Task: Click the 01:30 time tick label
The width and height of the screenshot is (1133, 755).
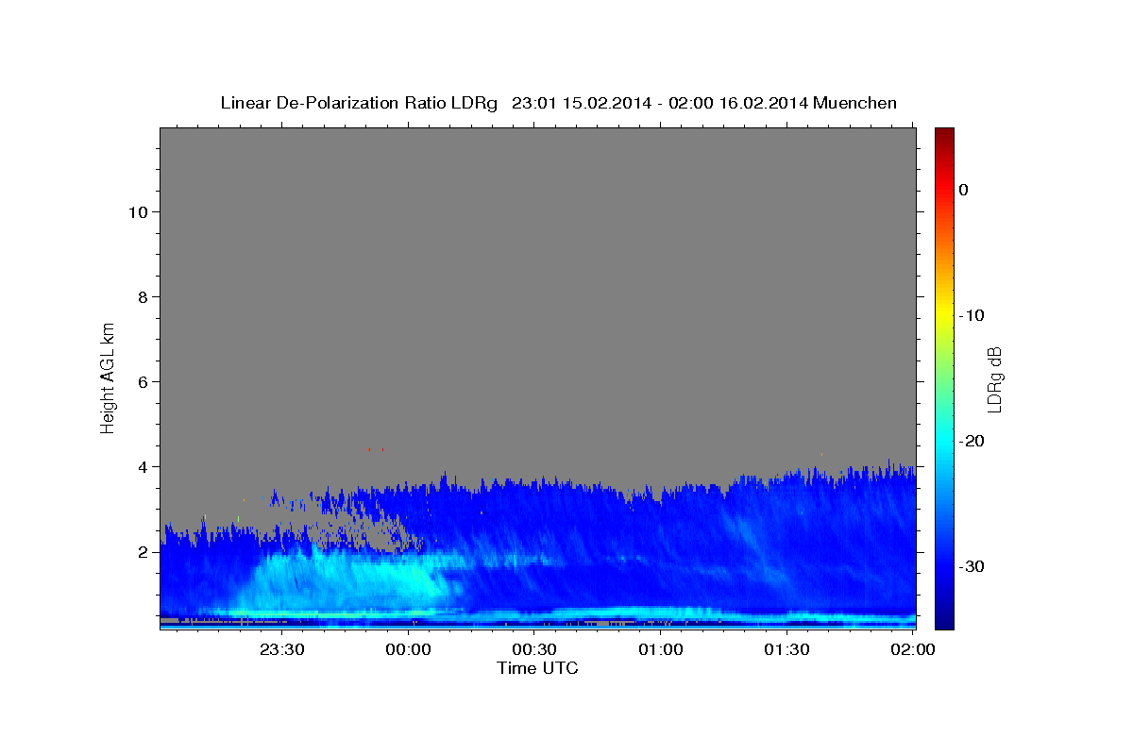Action: (786, 649)
